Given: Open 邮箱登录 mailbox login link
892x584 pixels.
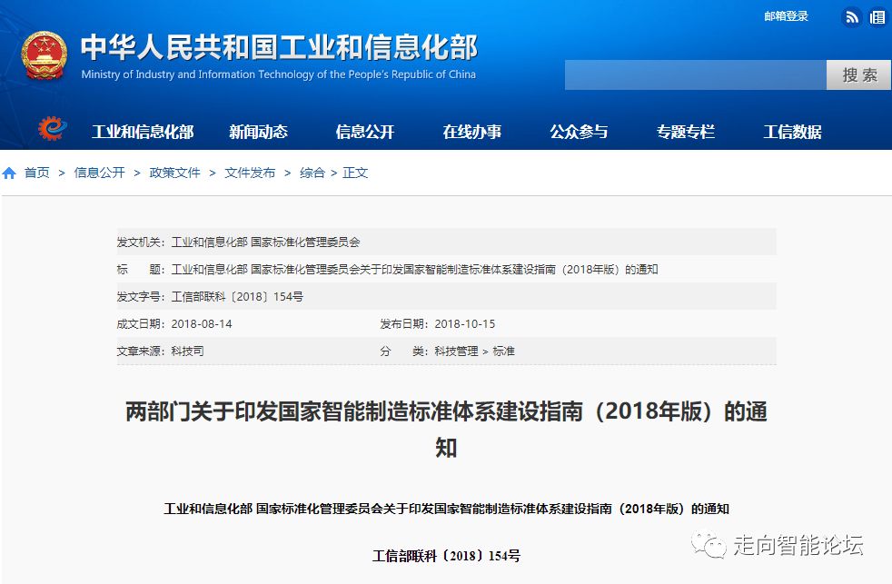Looking at the screenshot, I should pyautogui.click(x=786, y=16).
